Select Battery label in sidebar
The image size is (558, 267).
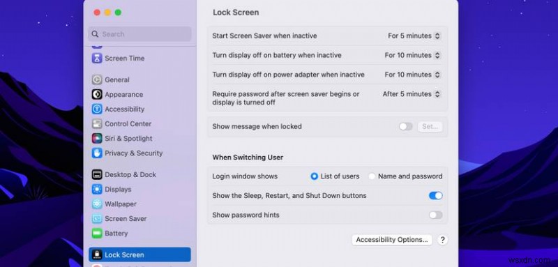[x=116, y=234]
